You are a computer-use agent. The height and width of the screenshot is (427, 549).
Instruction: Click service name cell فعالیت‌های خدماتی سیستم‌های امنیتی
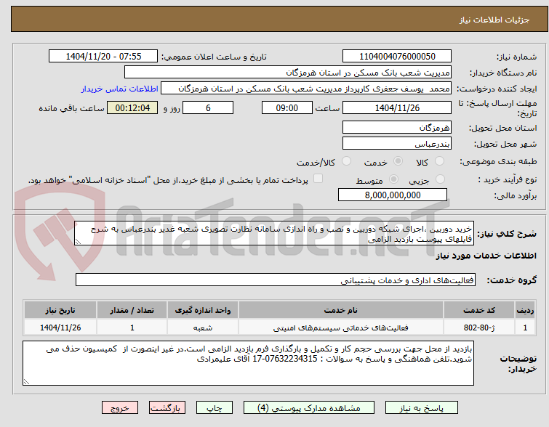pyautogui.click(x=341, y=328)
